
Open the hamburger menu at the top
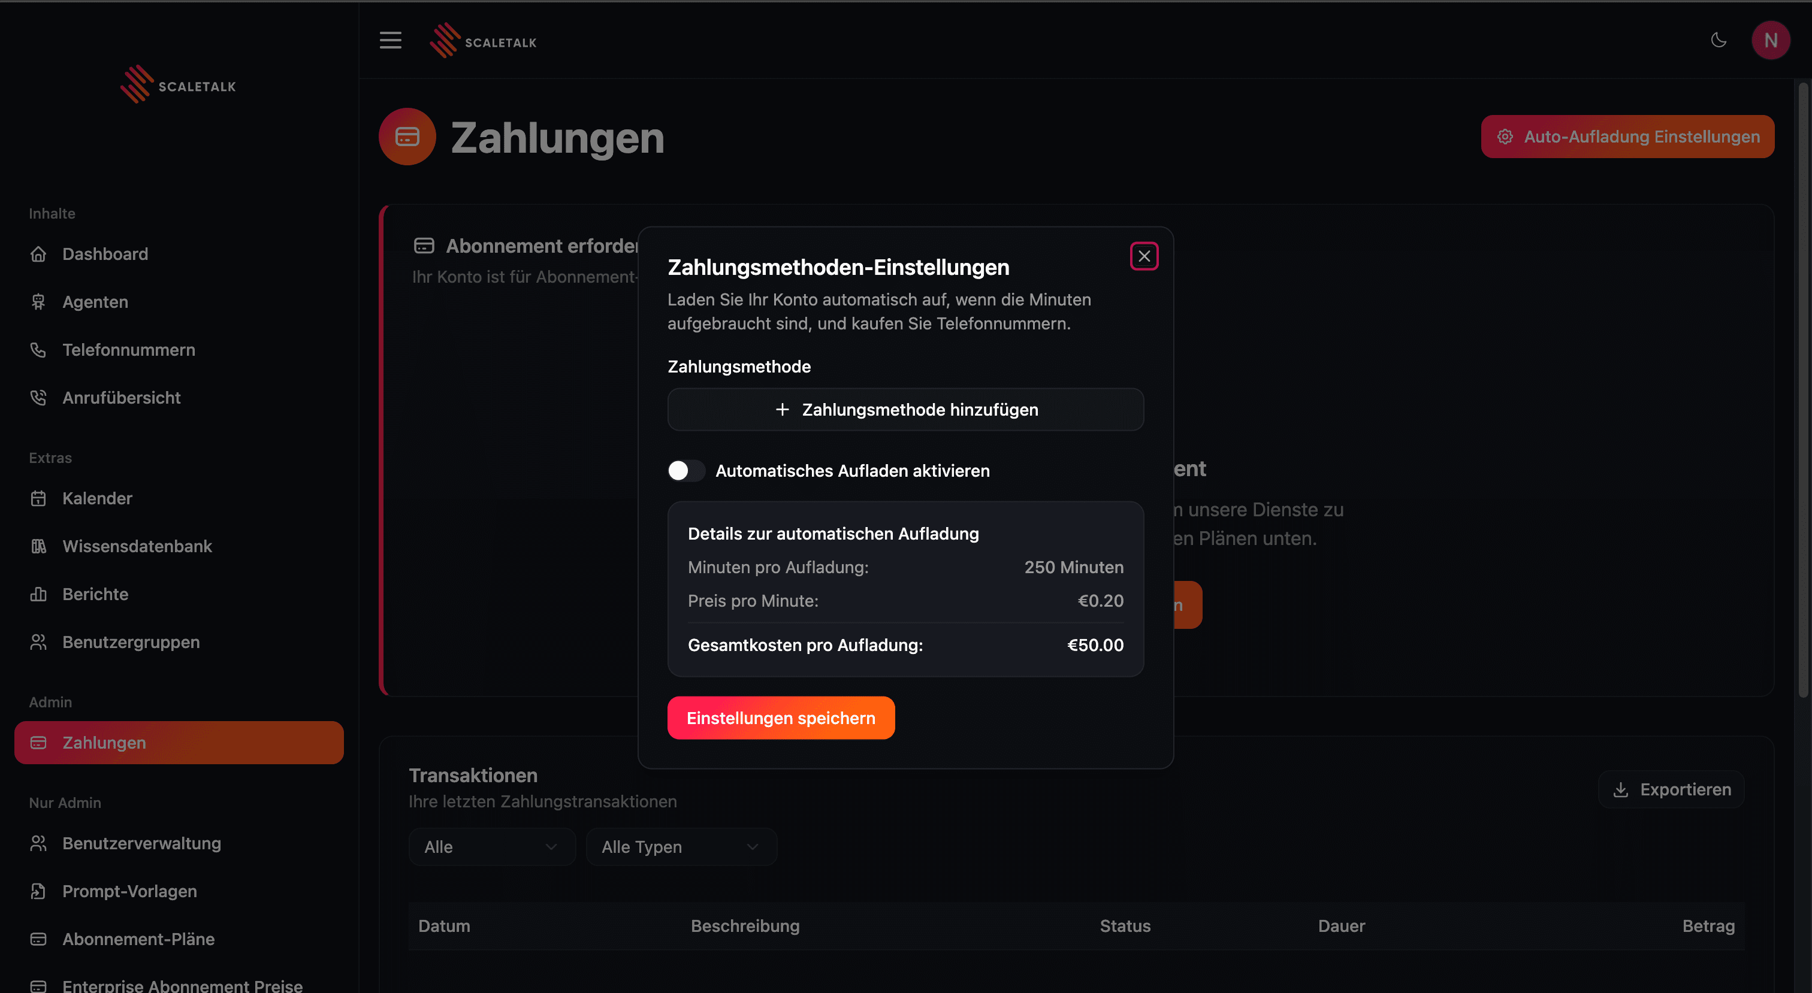pos(391,40)
